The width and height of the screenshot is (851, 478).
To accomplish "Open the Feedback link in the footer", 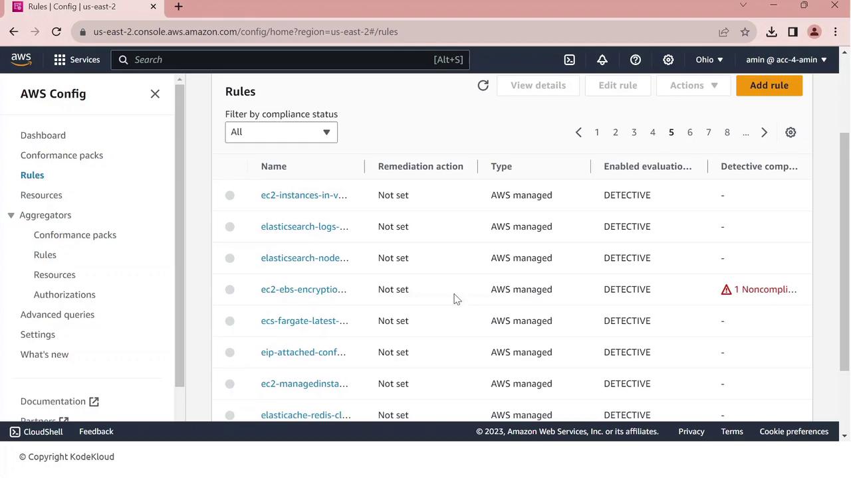I will coord(96,432).
